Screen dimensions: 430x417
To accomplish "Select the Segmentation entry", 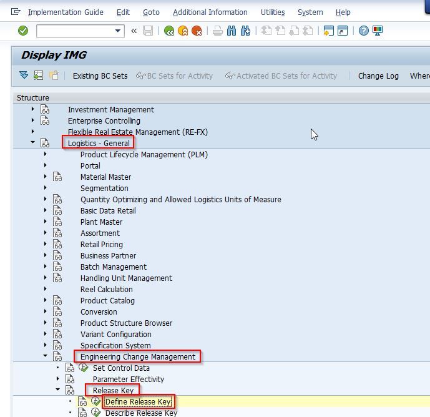I will click(104, 188).
